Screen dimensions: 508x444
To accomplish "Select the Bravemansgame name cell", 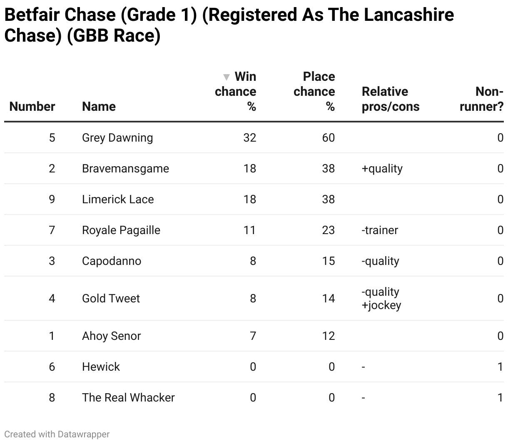I will coord(125,169).
